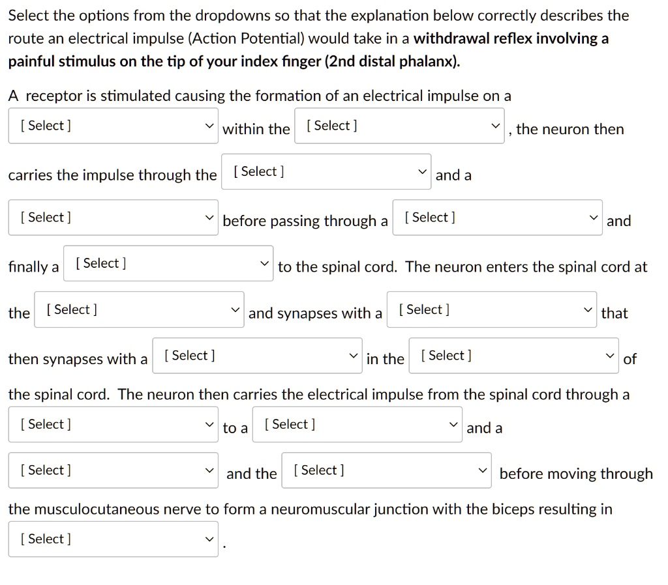The height and width of the screenshot is (585, 668).
Task: Click the chevron on the 'finally a' dropdown
Action: click(266, 263)
